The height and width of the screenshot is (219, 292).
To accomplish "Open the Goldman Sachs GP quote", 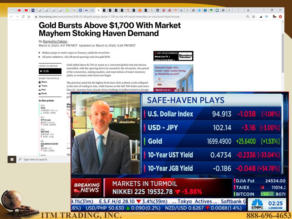I will [49, 146].
